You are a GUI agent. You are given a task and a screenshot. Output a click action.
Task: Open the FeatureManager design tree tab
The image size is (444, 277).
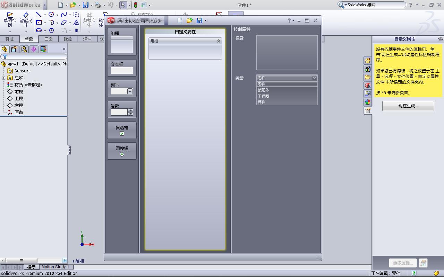click(5, 49)
